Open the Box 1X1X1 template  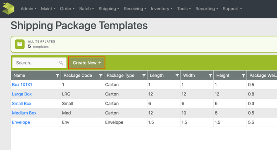tap(22, 85)
